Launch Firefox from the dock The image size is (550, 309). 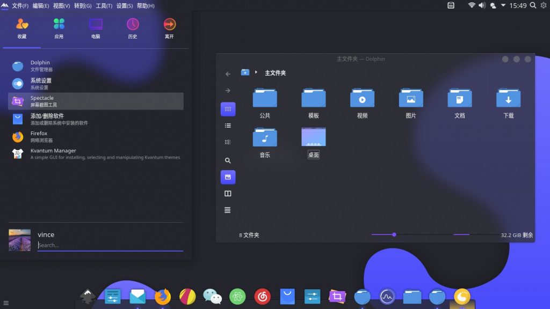coord(162,296)
